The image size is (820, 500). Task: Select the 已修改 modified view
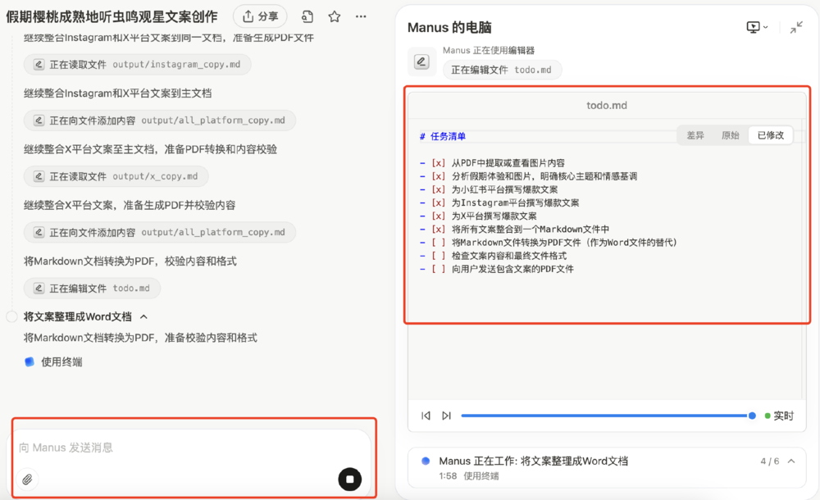(770, 135)
